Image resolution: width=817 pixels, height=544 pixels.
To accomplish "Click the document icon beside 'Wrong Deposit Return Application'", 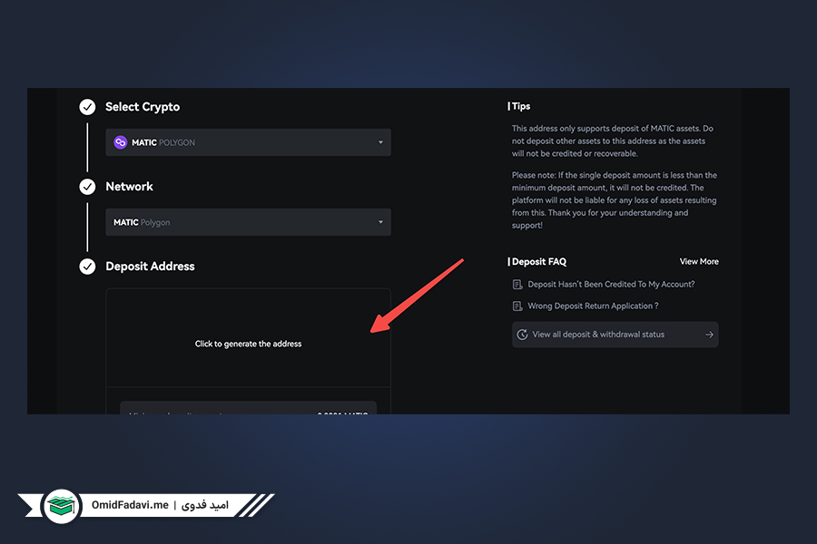I will [x=517, y=306].
